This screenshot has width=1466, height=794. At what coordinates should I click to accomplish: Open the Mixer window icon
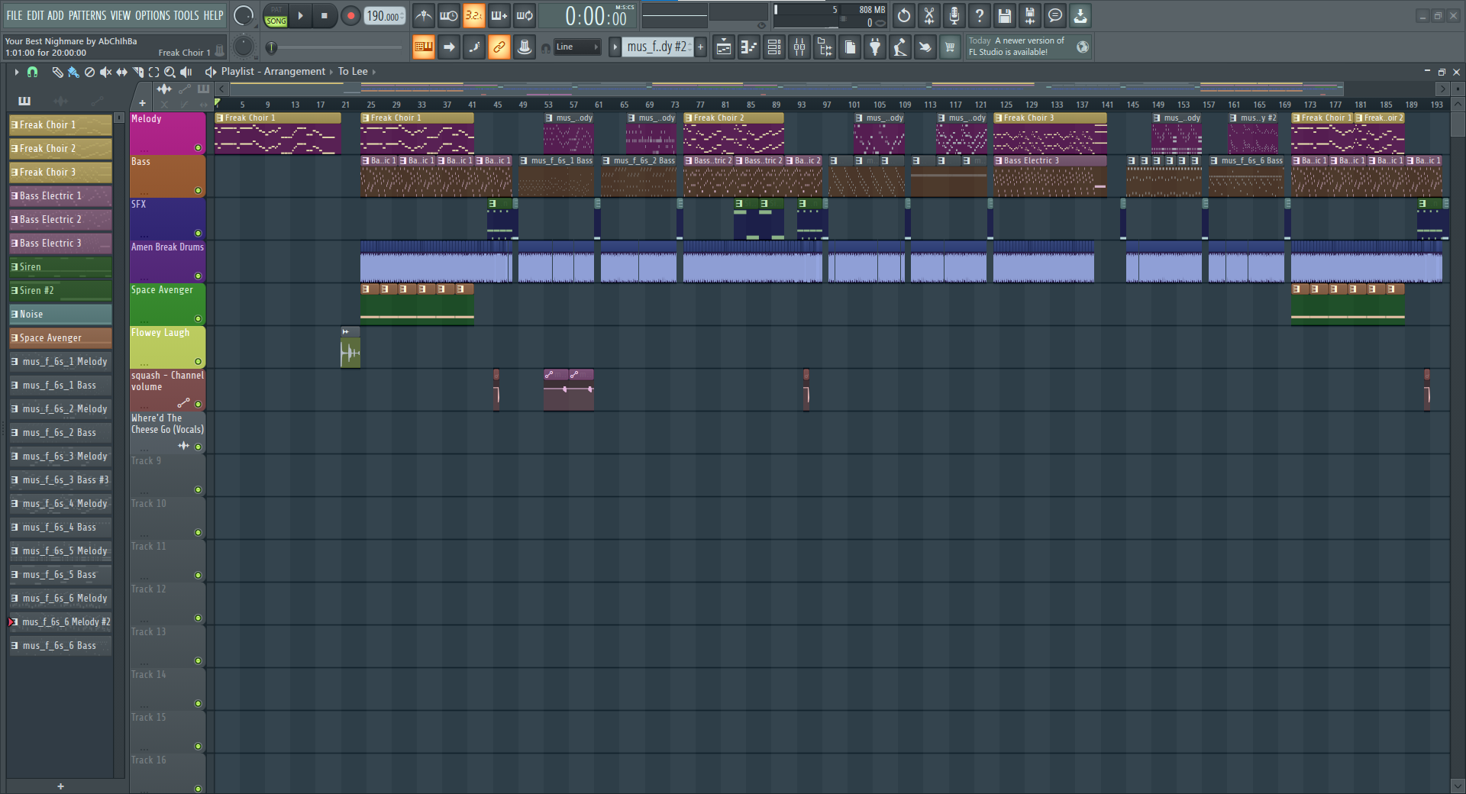799,47
